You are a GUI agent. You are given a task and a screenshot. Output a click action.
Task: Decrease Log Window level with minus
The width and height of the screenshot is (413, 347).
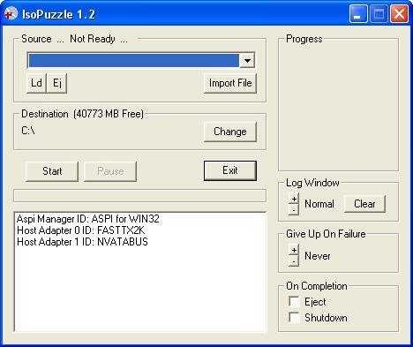(294, 209)
